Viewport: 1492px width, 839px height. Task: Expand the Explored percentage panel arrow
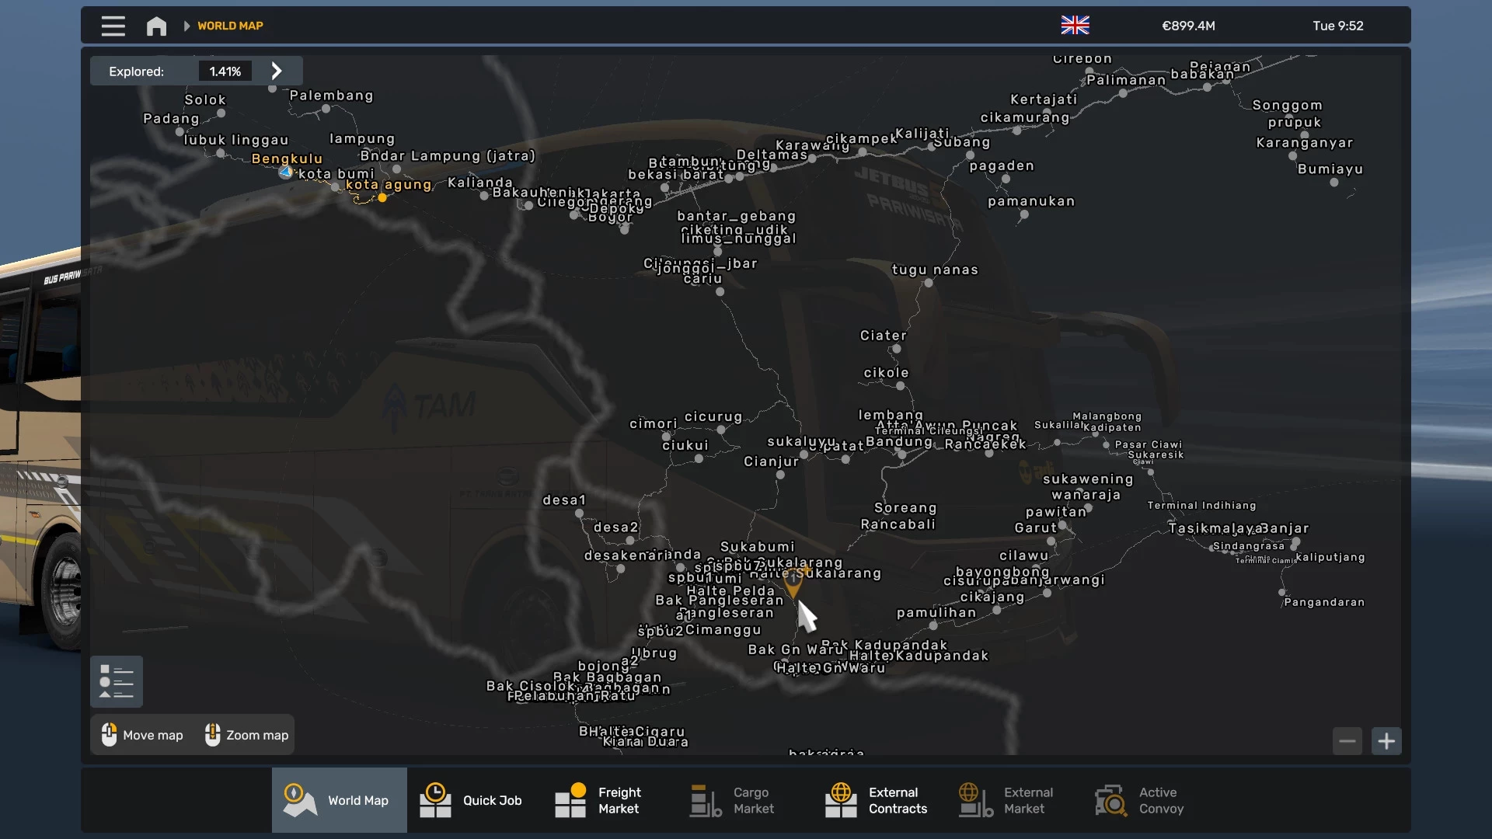point(277,71)
